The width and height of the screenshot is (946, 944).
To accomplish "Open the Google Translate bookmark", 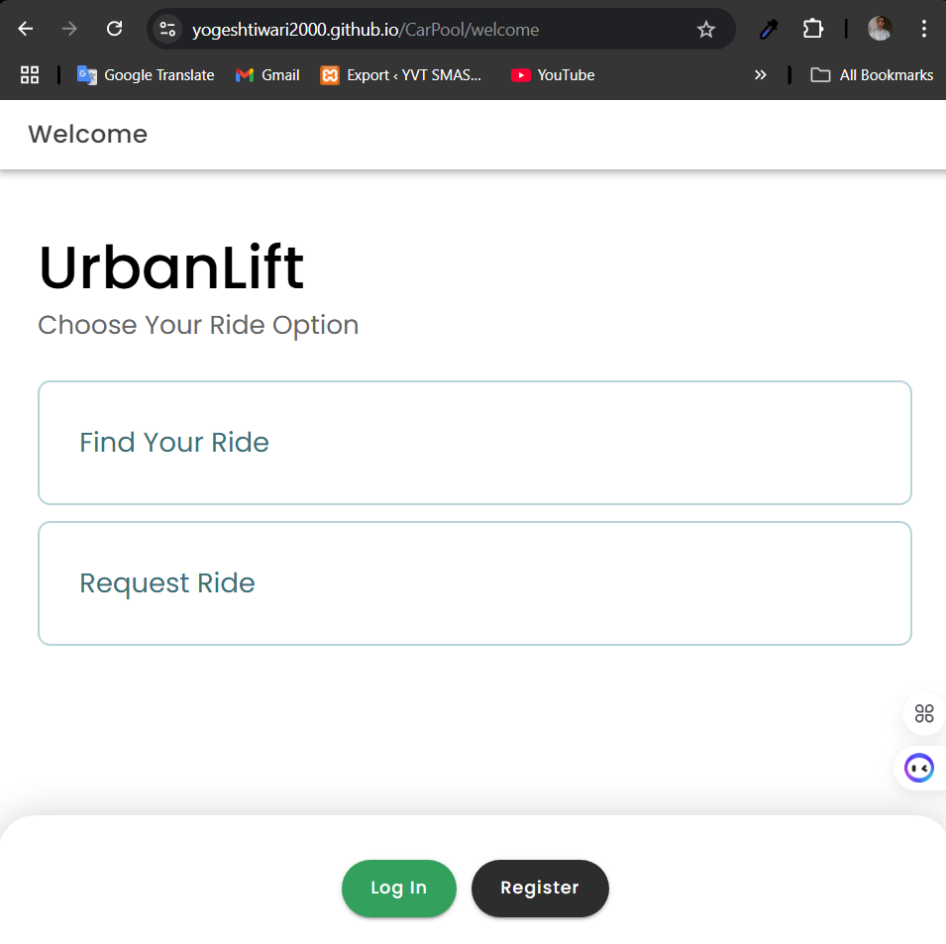I will (x=146, y=75).
